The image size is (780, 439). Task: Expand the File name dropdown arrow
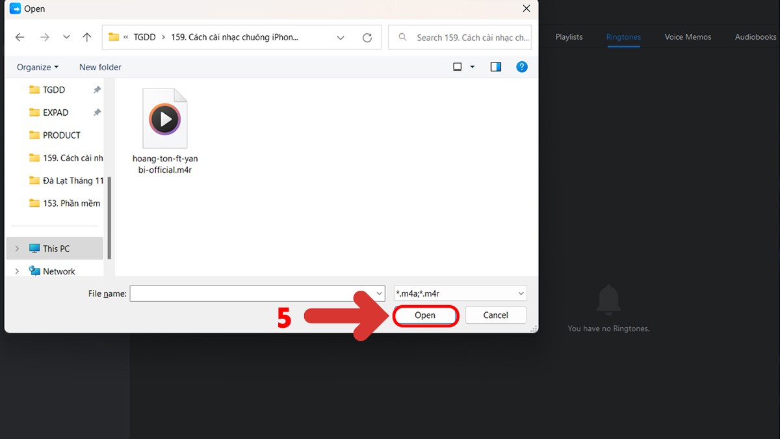click(380, 294)
